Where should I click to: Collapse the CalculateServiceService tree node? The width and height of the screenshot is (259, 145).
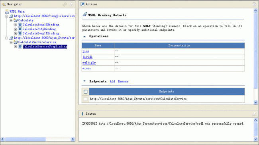(x=11, y=42)
